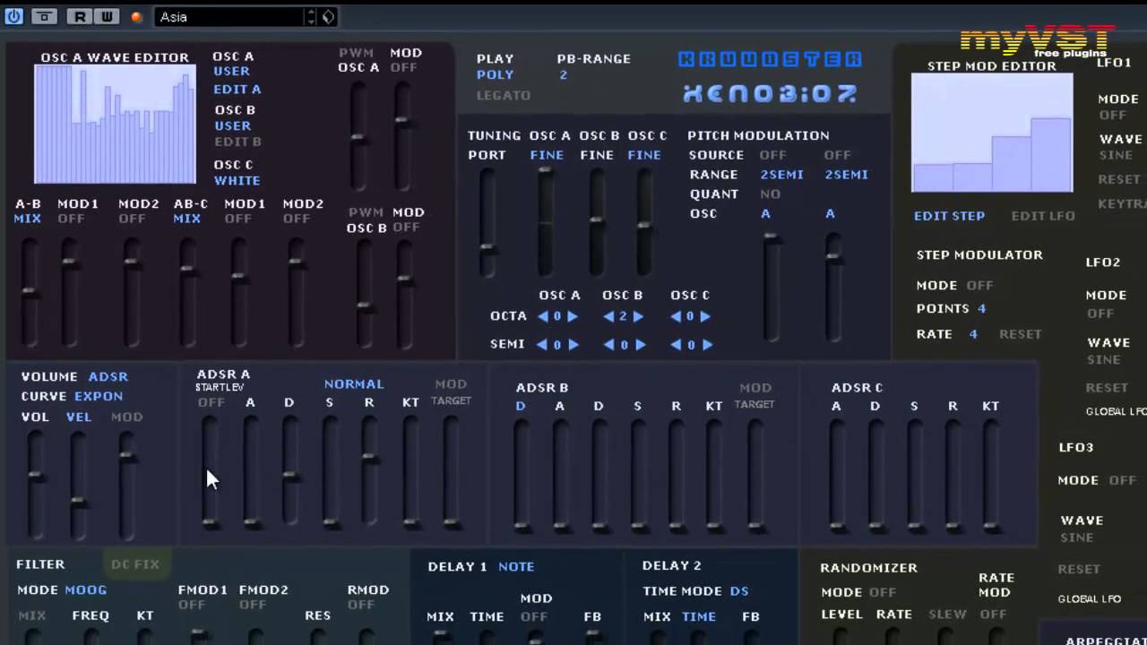Raise OSC B semitone with right arrow
The width and height of the screenshot is (1147, 645).
tap(640, 345)
